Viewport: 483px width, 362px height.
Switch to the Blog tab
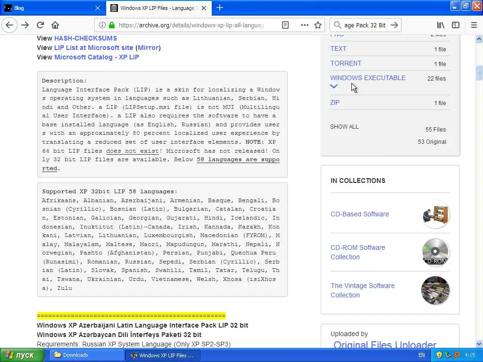(x=52, y=8)
